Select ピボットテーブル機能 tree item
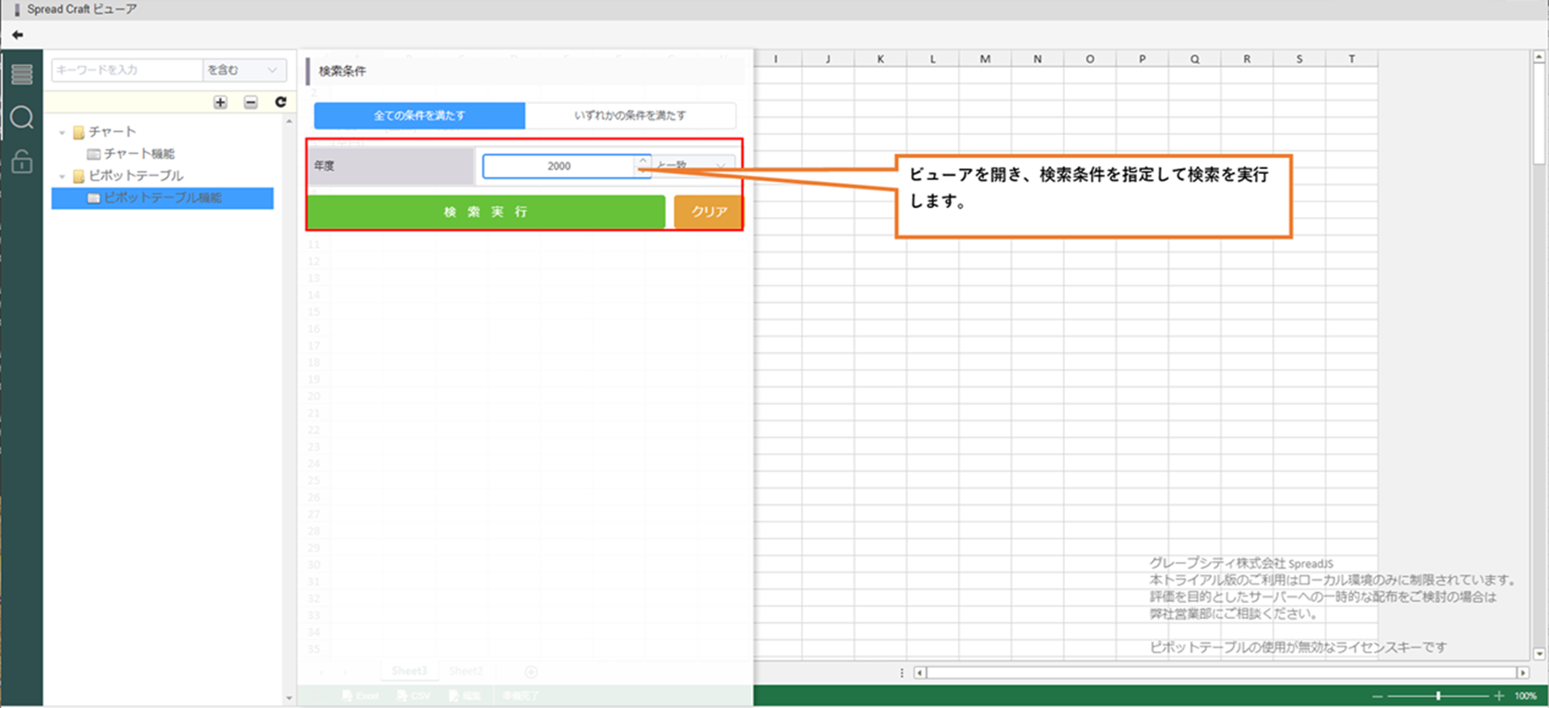The height and width of the screenshot is (708, 1549). pos(162,198)
